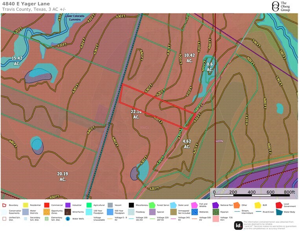Screen dimensions: 299x231
Task: Click the National Park legend icon
Action: click(215, 205)
